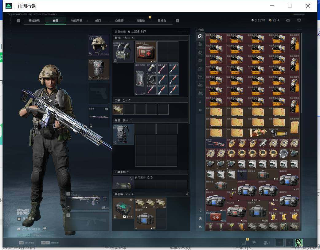Click the empty secondary weapon slot
The height and width of the screenshot is (250, 320).
click(x=87, y=222)
